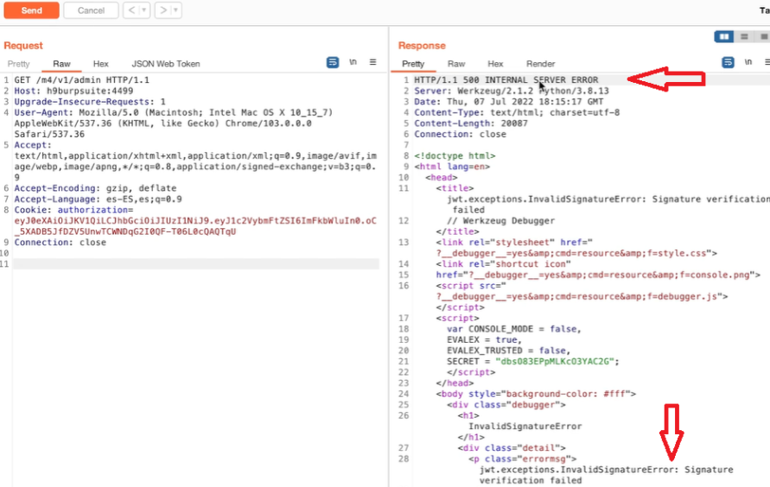
Task: Switch Request view to Pretty tab
Action: pyautogui.click(x=19, y=64)
